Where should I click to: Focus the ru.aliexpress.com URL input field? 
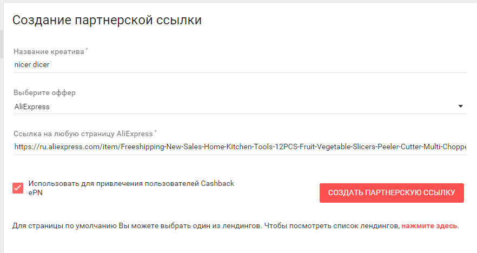pos(240,147)
